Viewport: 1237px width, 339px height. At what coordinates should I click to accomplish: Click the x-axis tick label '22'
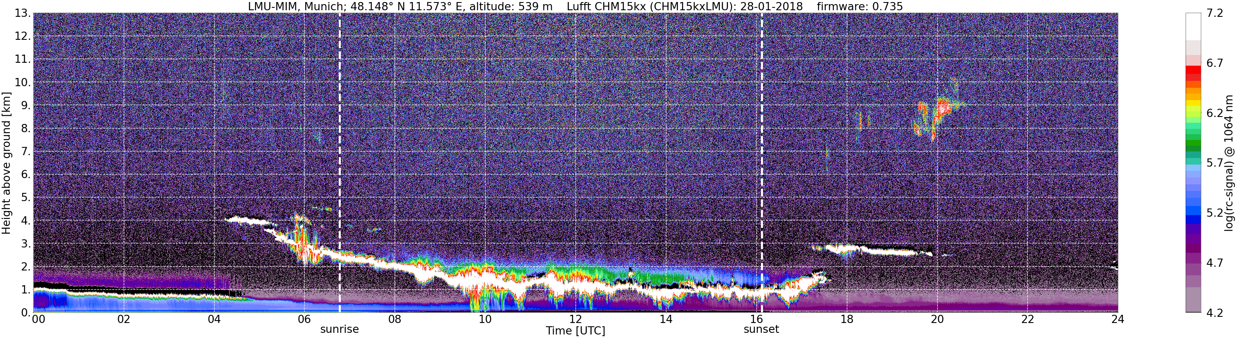(x=1027, y=319)
